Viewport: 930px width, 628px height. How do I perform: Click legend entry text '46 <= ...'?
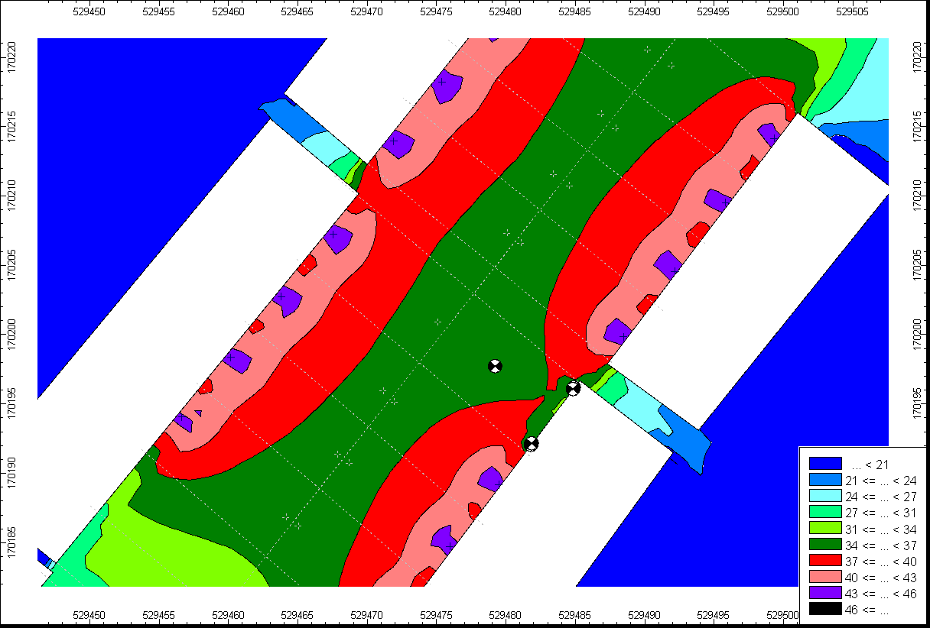tap(867, 610)
